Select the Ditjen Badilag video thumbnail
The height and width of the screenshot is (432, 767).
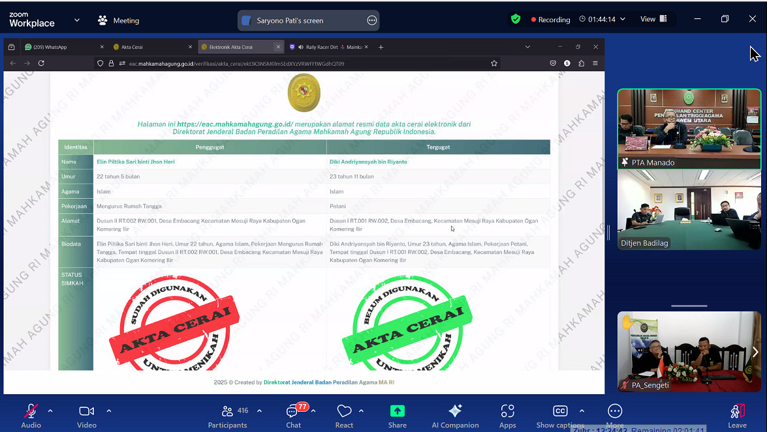coord(689,210)
